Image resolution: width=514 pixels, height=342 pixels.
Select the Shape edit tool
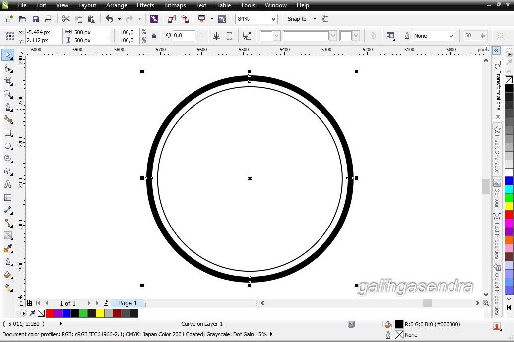point(8,68)
